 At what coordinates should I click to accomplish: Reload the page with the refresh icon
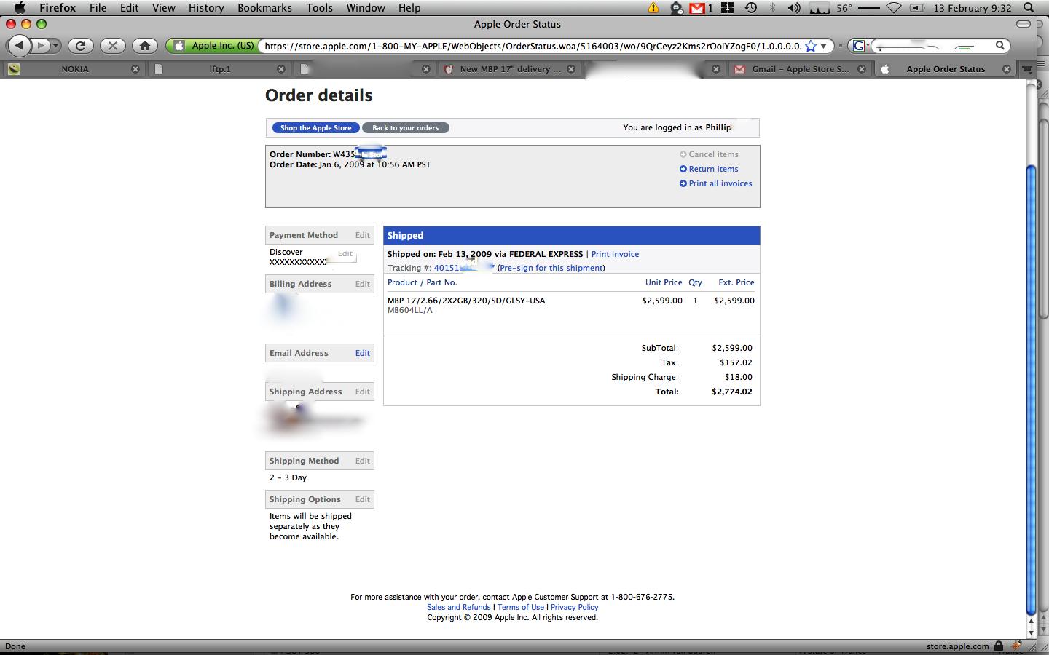[81, 46]
